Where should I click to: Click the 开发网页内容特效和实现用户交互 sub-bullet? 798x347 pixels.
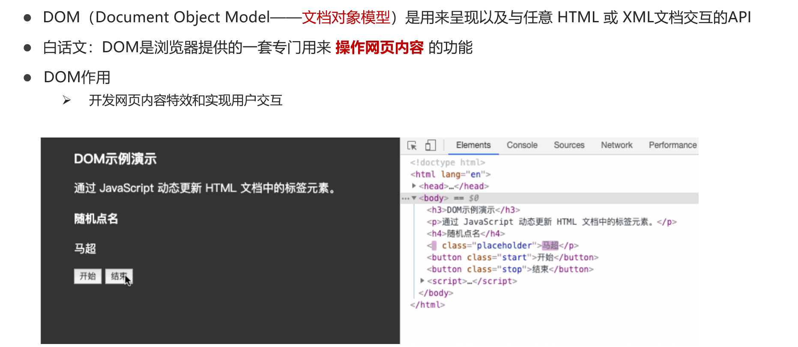click(185, 101)
